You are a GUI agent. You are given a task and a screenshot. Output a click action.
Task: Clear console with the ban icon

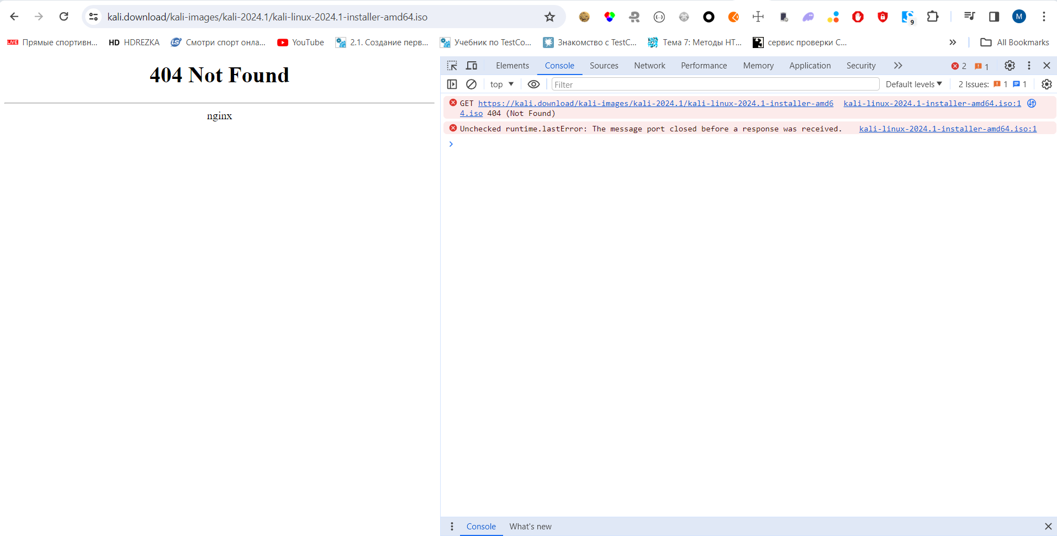pos(471,84)
